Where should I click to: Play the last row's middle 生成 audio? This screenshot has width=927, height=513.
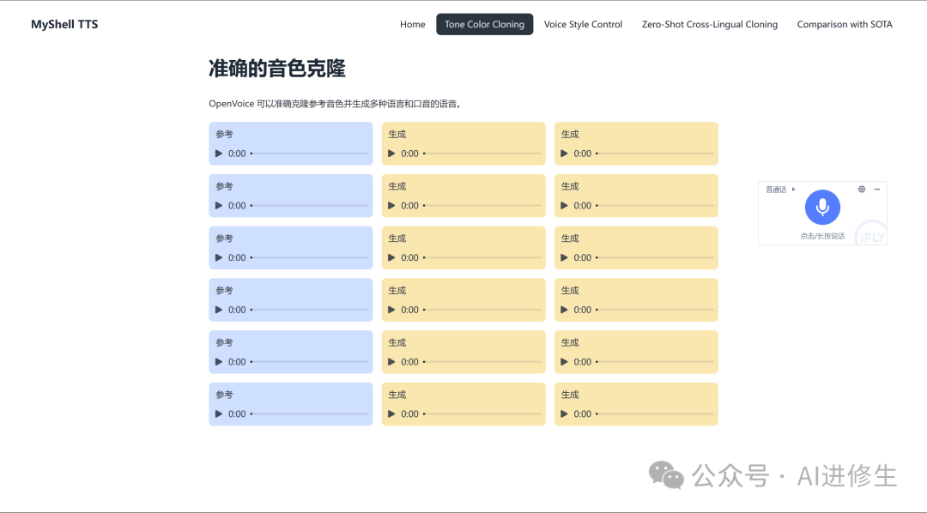click(391, 413)
